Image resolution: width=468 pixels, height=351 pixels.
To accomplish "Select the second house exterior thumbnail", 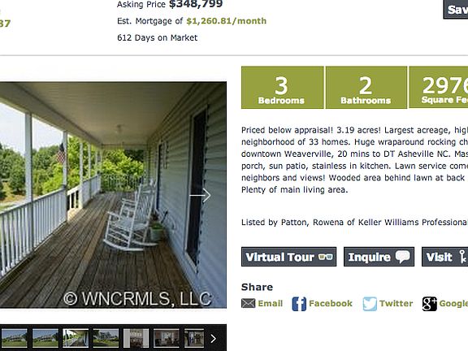I will tap(45, 338).
